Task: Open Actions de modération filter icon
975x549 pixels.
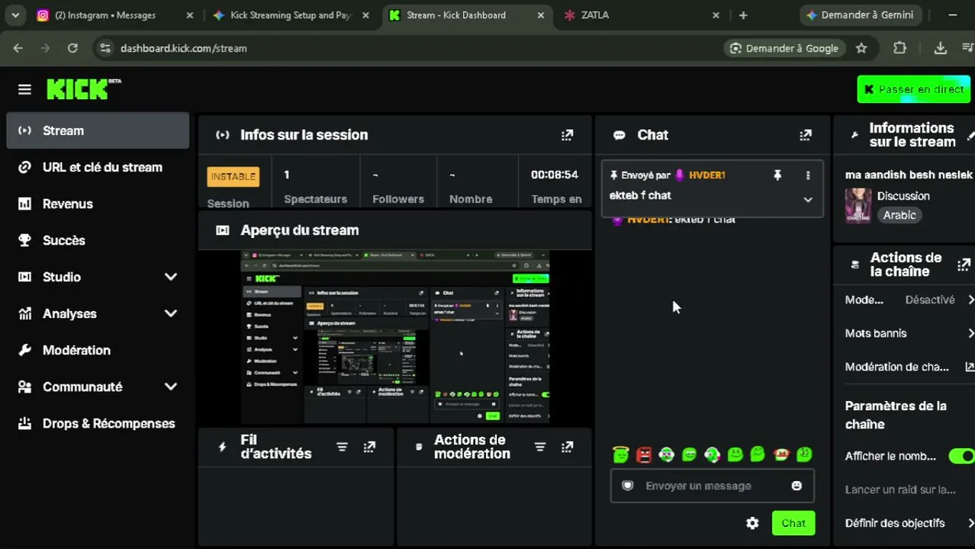Action: [x=540, y=447]
